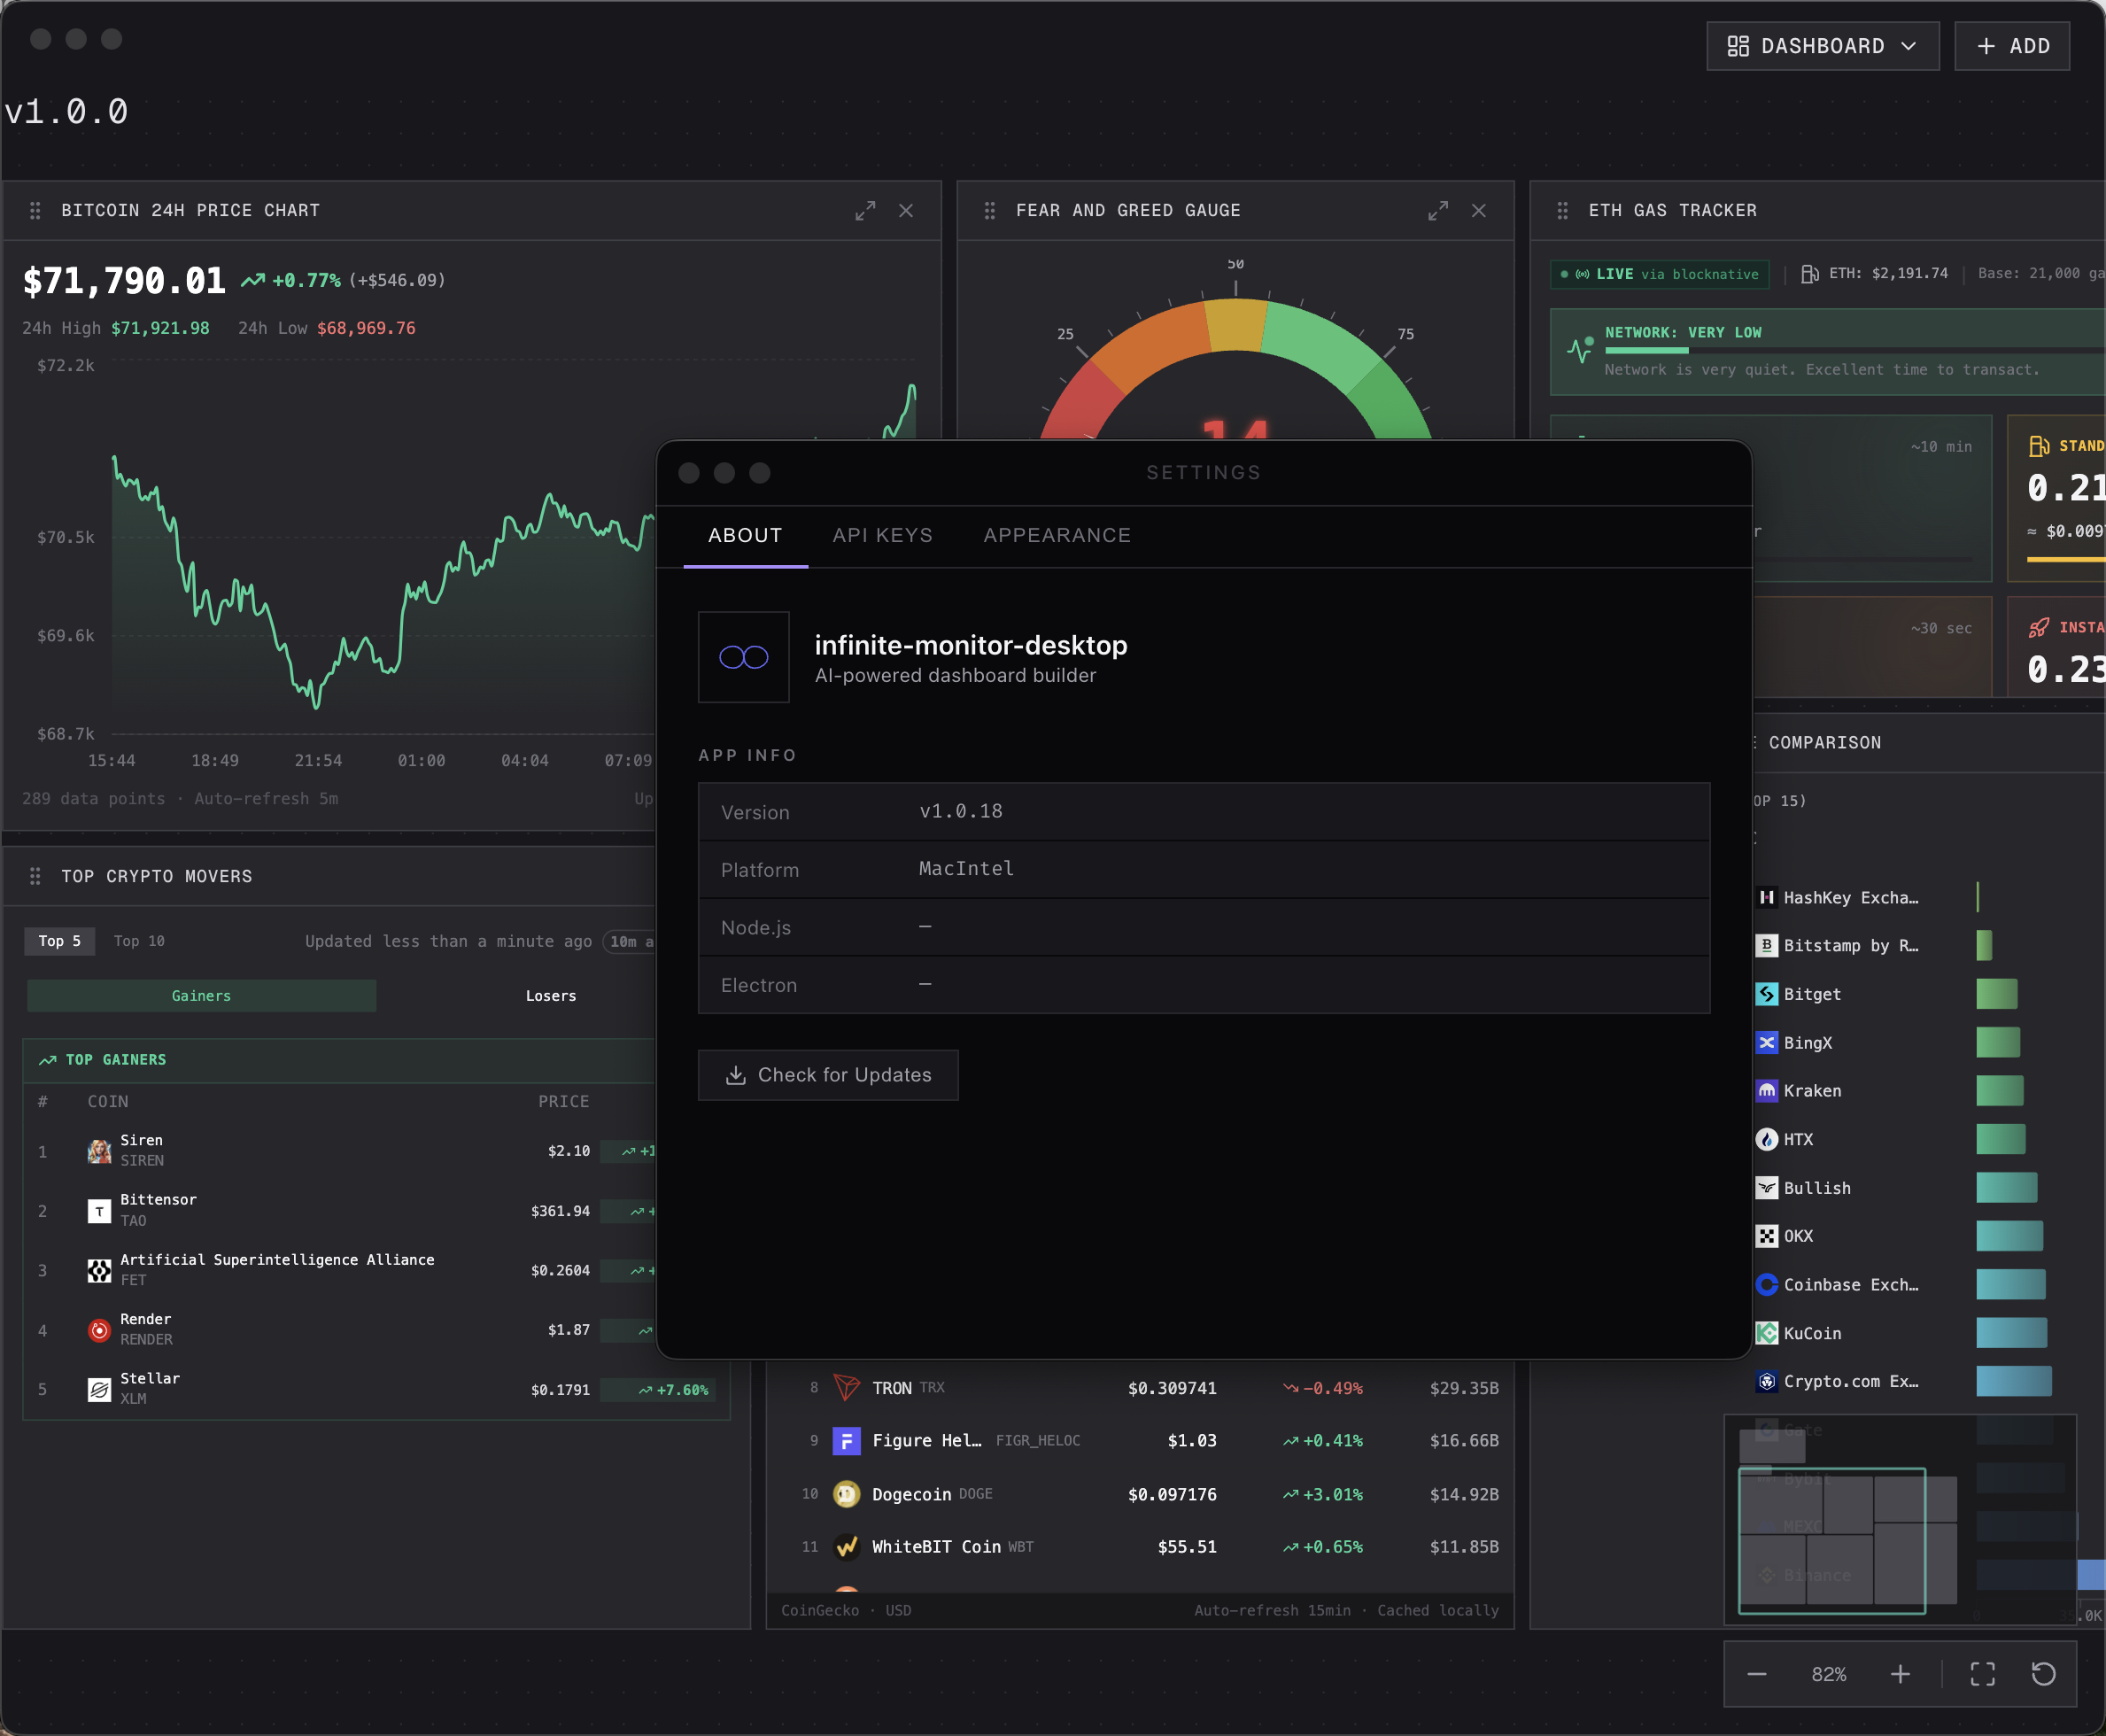Click the infinite-monitor infinity logo

[x=743, y=657]
